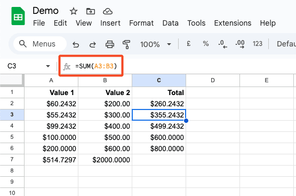This screenshot has width=296, height=196.
Task: Open the Format menu
Action: point(141,23)
